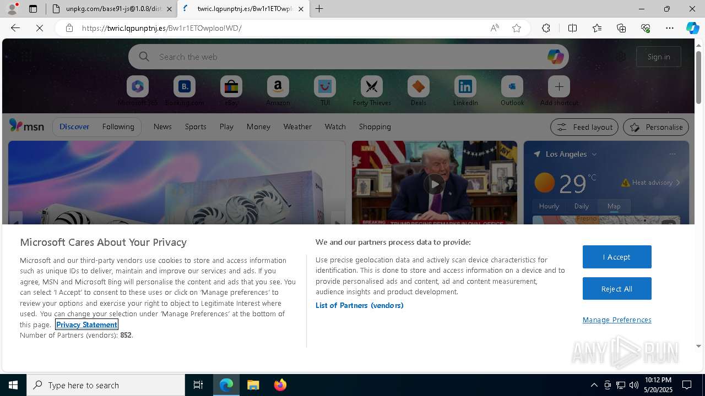This screenshot has width=705, height=396.
Task: Open Edge Settings and more menu
Action: pyautogui.click(x=670, y=28)
